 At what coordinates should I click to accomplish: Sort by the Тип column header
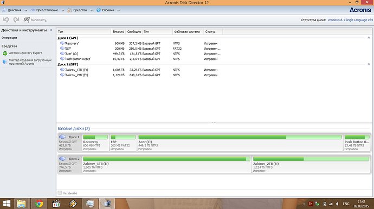157,32
